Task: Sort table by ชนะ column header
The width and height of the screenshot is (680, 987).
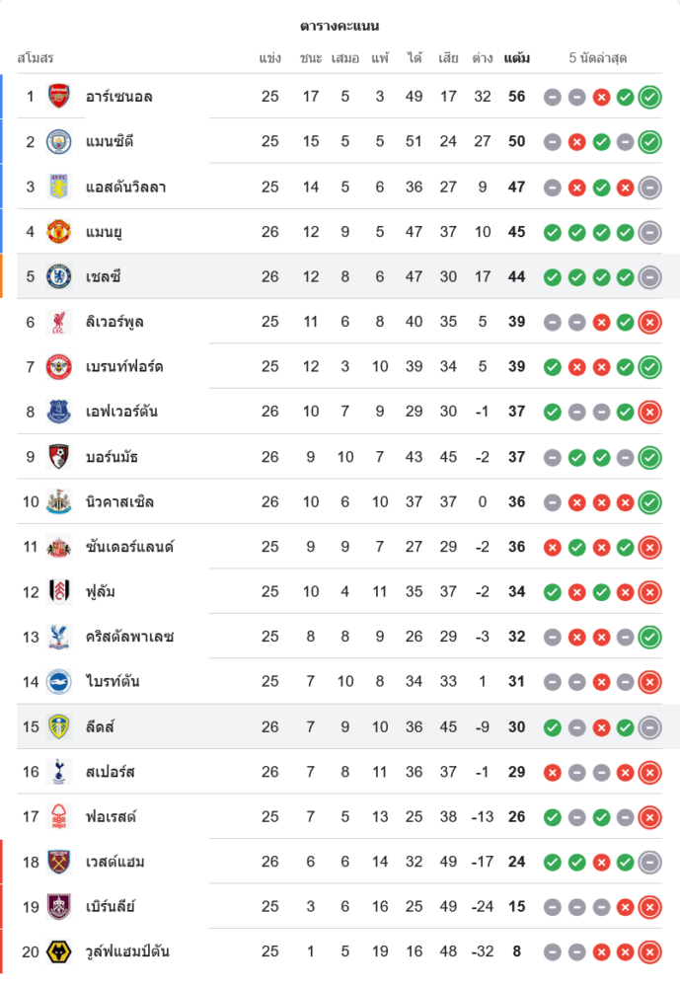Action: (311, 58)
